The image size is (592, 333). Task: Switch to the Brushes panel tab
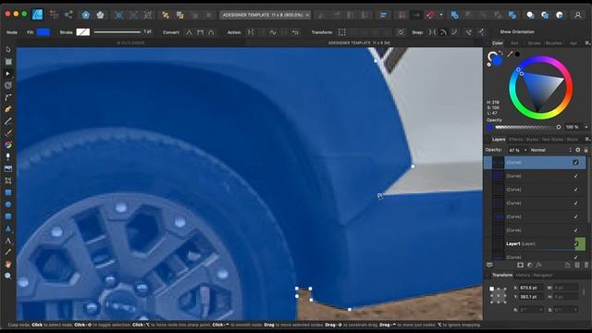[x=554, y=43]
